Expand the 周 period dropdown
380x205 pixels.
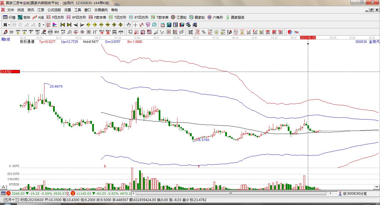click(6, 25)
